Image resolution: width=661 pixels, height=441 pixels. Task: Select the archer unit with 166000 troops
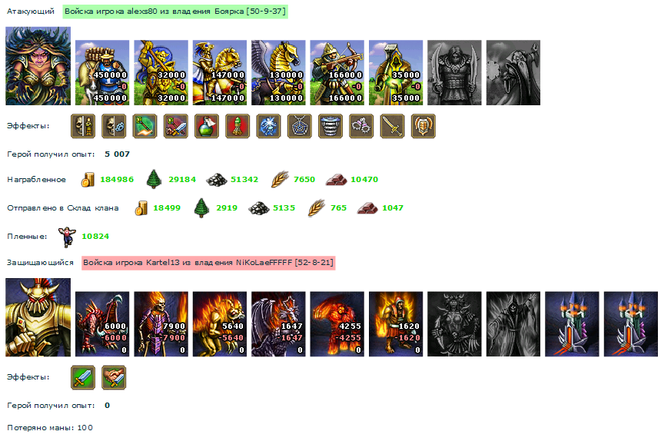point(337,72)
